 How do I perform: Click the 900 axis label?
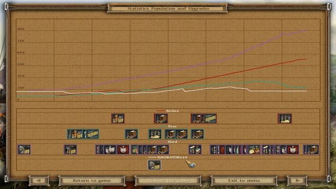point(21,29)
